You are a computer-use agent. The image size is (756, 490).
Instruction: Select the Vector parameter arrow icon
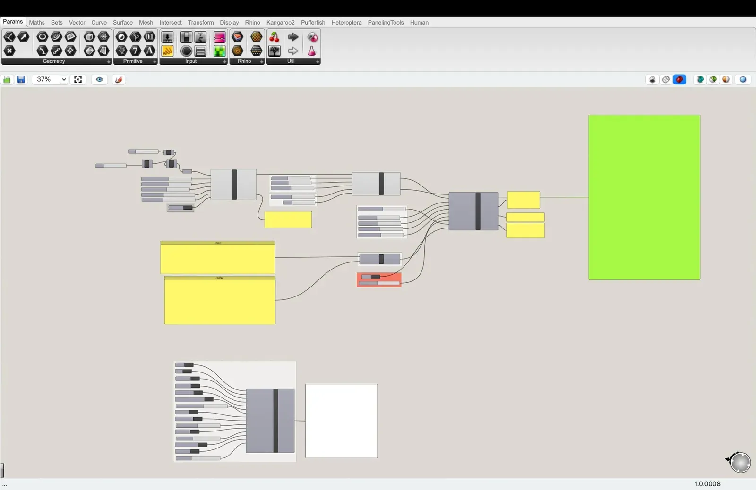24,37
